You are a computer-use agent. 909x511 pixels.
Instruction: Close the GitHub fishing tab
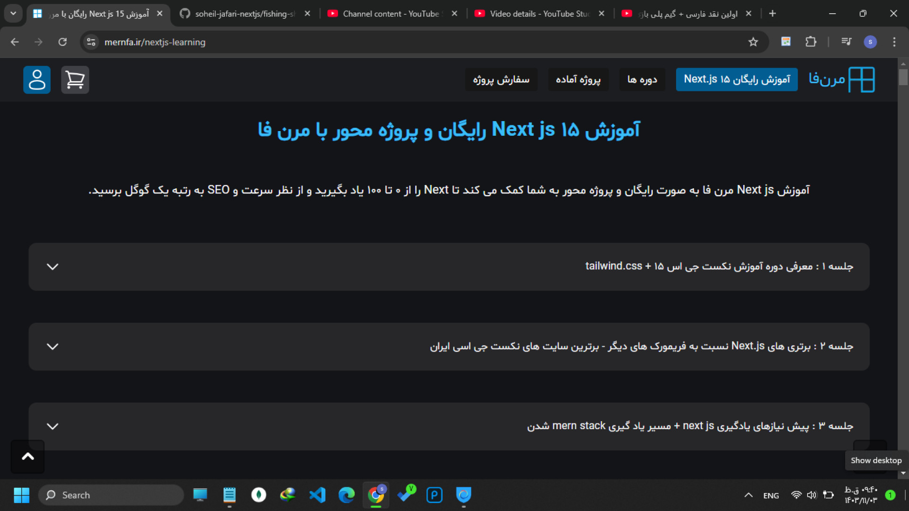click(307, 14)
